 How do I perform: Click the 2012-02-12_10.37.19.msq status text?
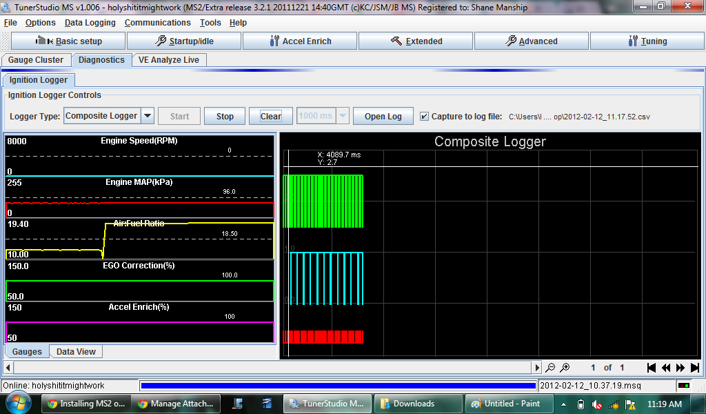590,386
